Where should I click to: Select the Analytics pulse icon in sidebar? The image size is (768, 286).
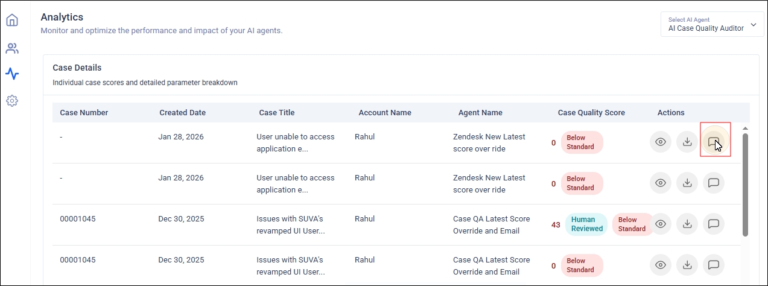click(x=12, y=74)
